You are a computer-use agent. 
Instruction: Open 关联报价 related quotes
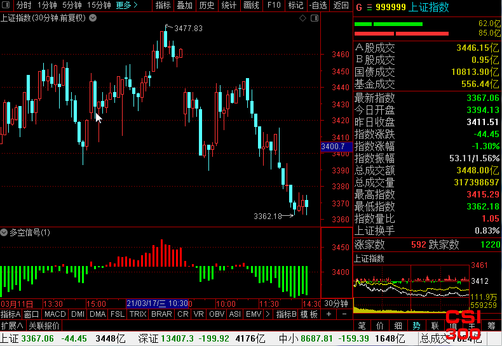point(44,326)
